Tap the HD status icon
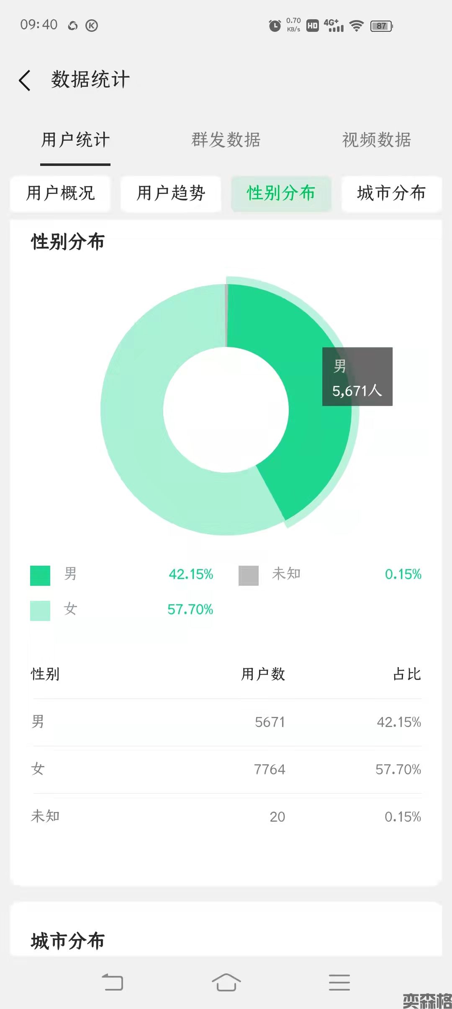The image size is (452, 1009). click(312, 26)
